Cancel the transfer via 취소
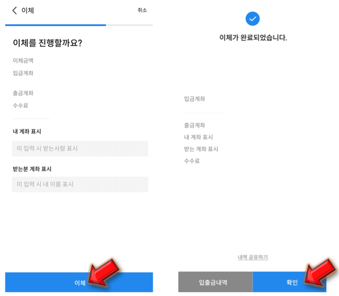 point(142,10)
